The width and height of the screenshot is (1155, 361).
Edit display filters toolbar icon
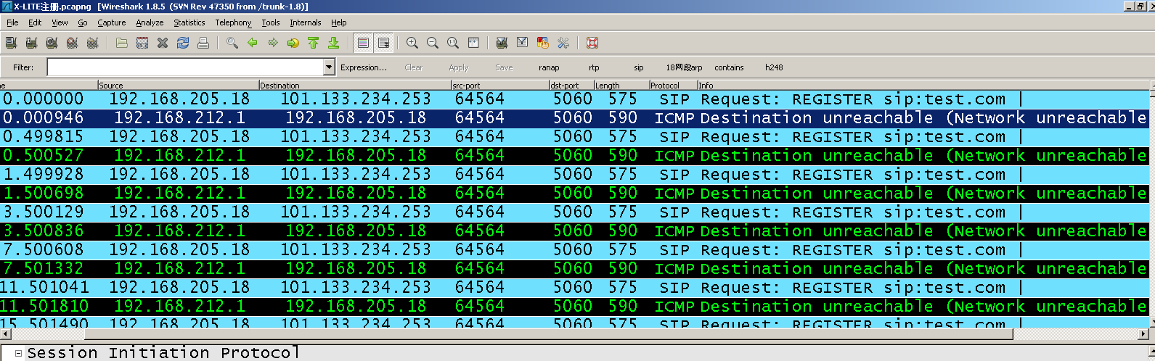point(522,43)
